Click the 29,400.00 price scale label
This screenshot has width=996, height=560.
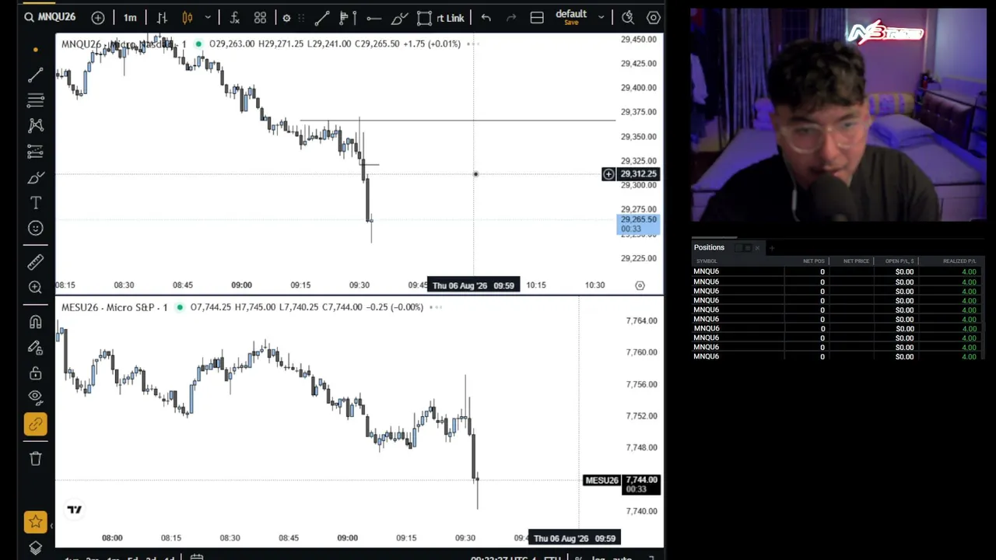639,88
